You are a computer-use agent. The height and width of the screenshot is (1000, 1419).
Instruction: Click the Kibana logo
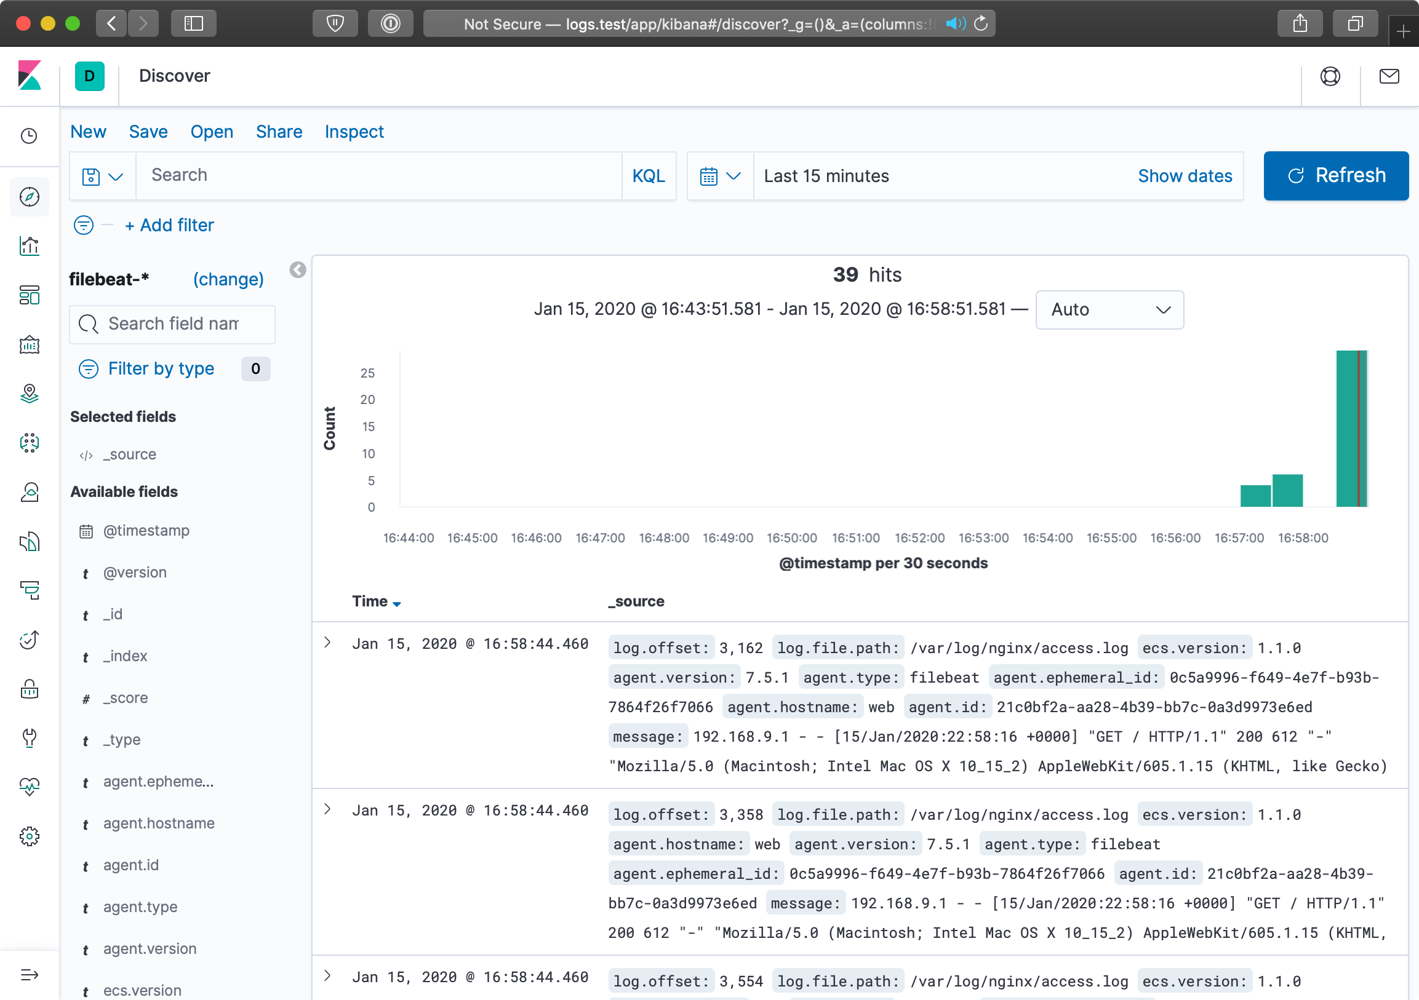click(29, 76)
